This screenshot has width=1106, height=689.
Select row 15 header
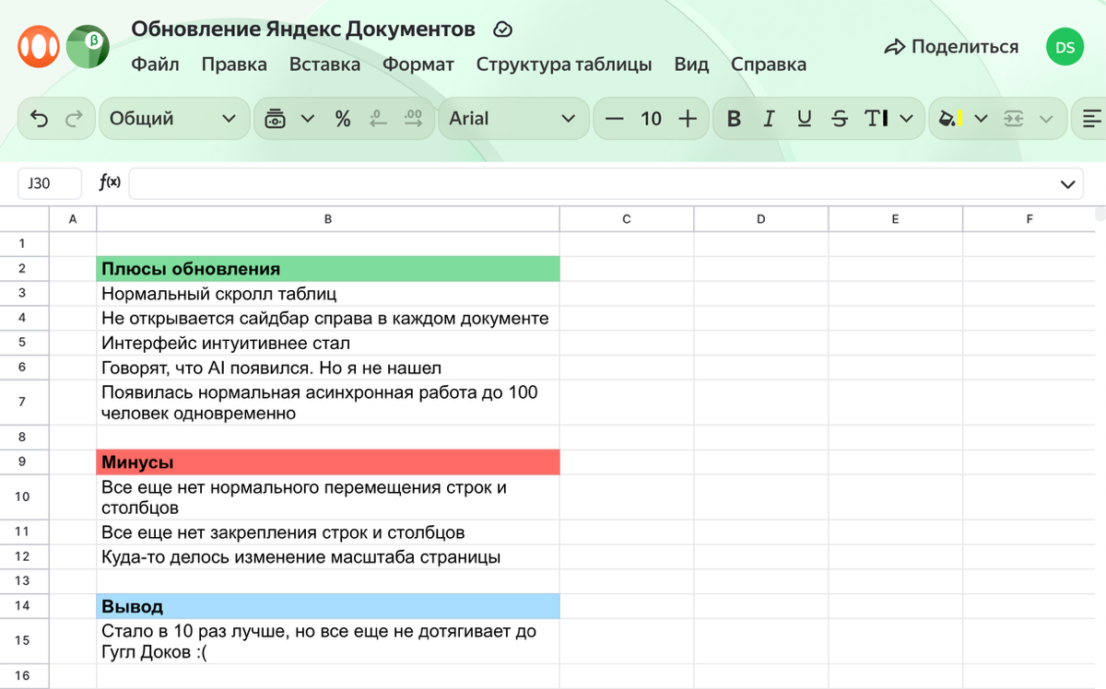pos(23,641)
